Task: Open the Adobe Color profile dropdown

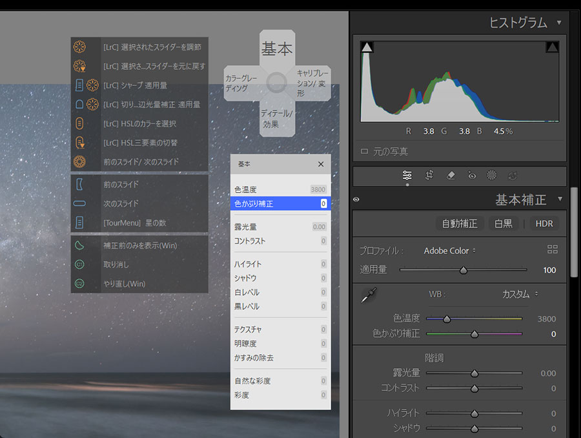Action: (449, 251)
